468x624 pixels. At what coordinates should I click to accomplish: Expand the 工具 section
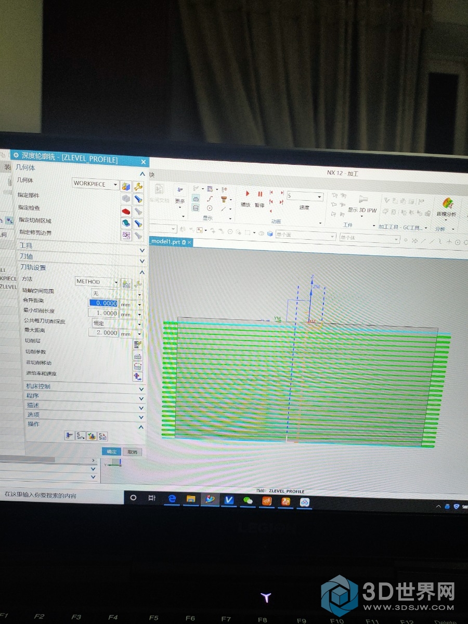coord(142,250)
